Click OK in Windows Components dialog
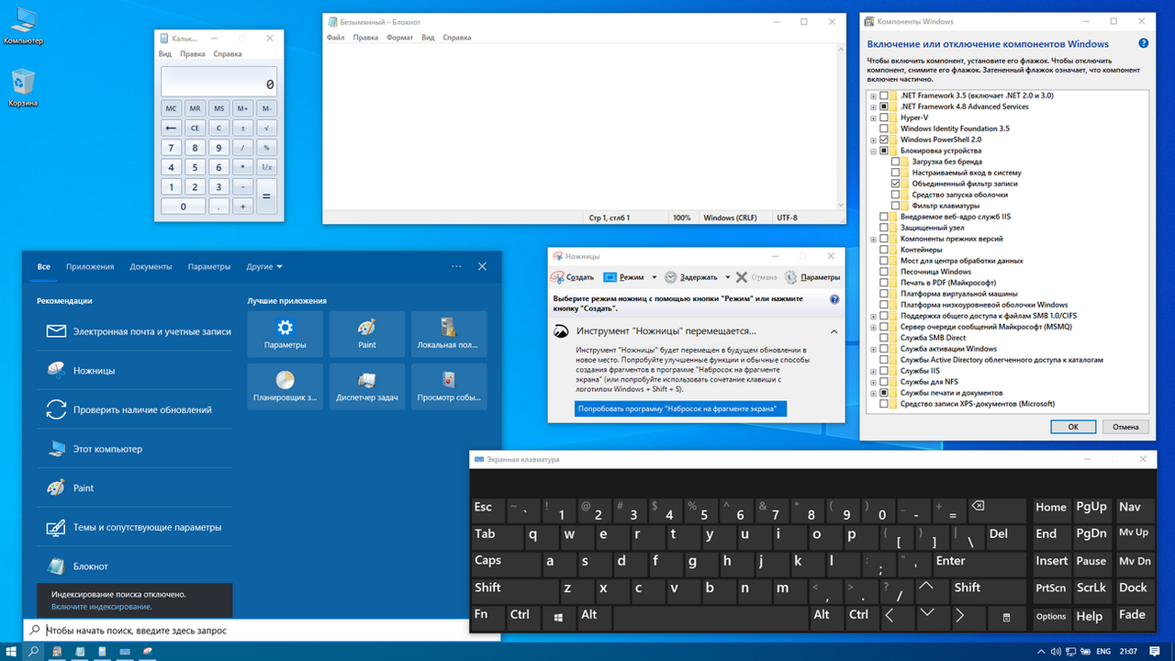 [1073, 427]
